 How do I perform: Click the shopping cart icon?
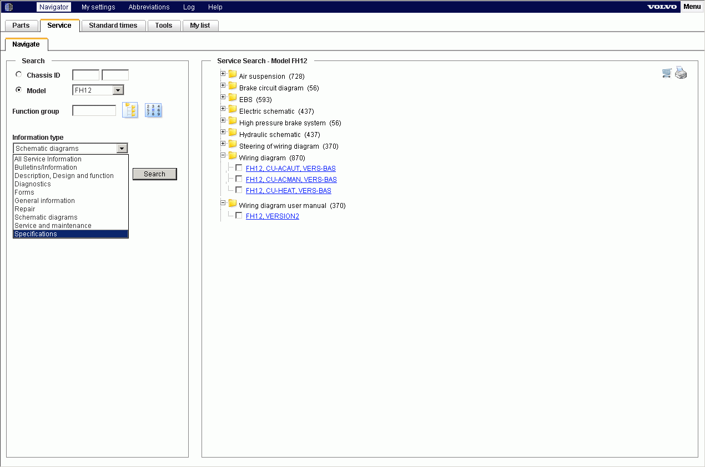667,73
